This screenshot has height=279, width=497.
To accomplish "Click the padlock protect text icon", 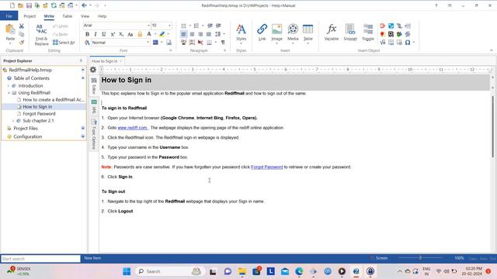I will [x=140, y=34].
